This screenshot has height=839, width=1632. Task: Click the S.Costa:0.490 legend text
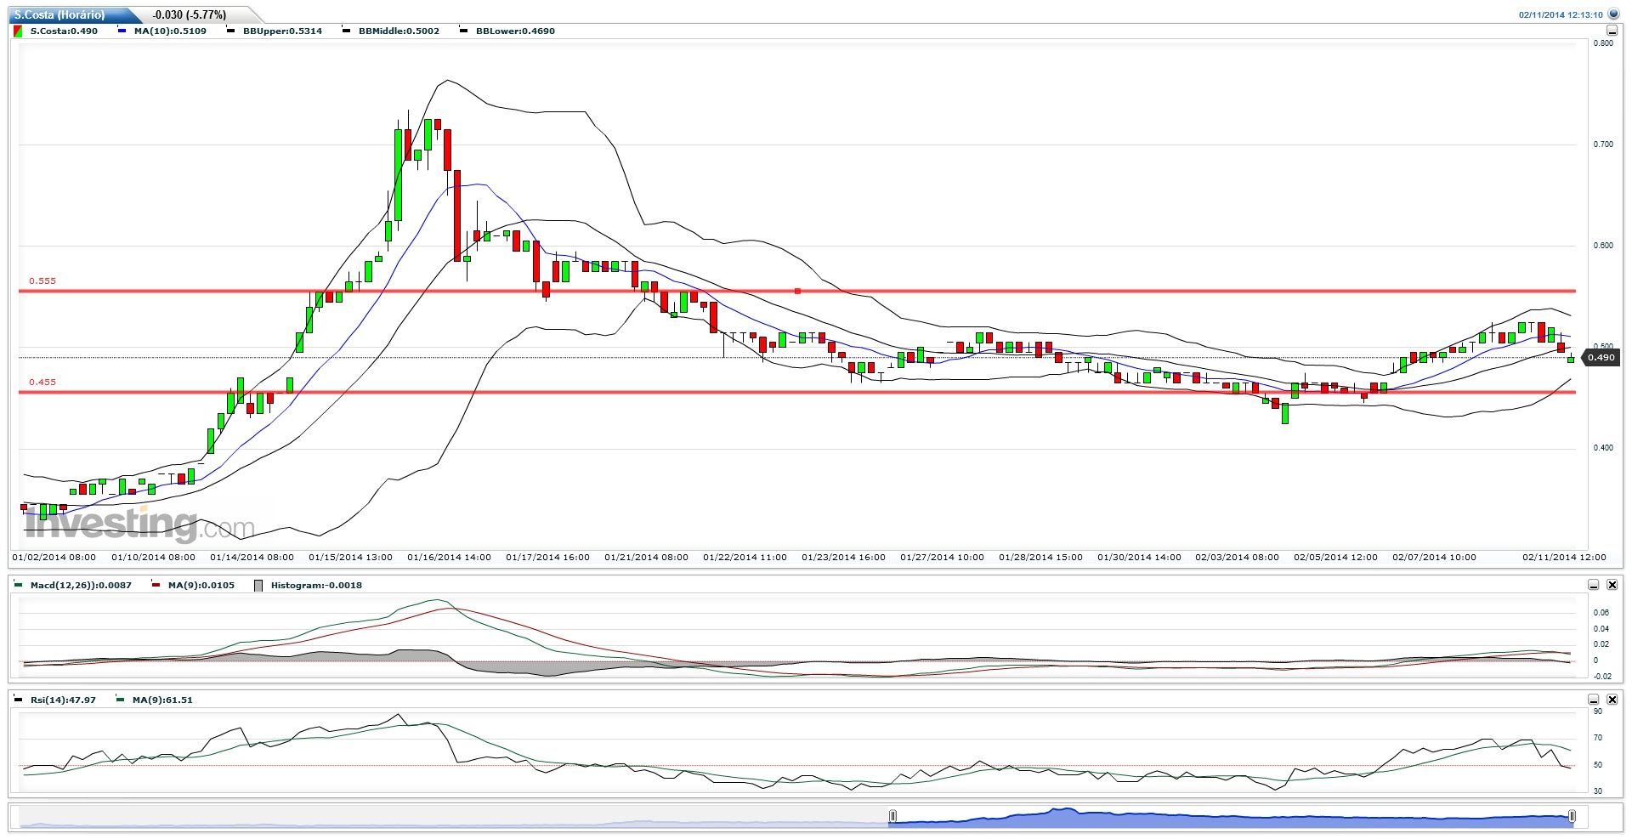coord(64,31)
